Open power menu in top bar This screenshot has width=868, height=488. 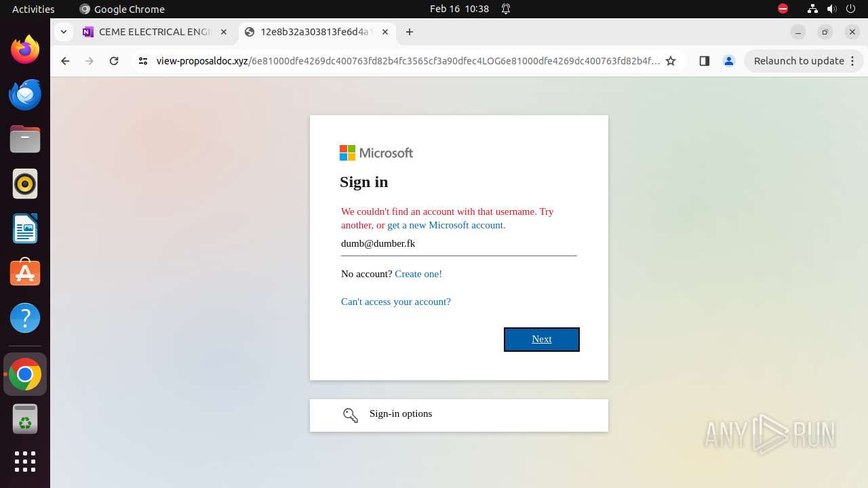[850, 9]
